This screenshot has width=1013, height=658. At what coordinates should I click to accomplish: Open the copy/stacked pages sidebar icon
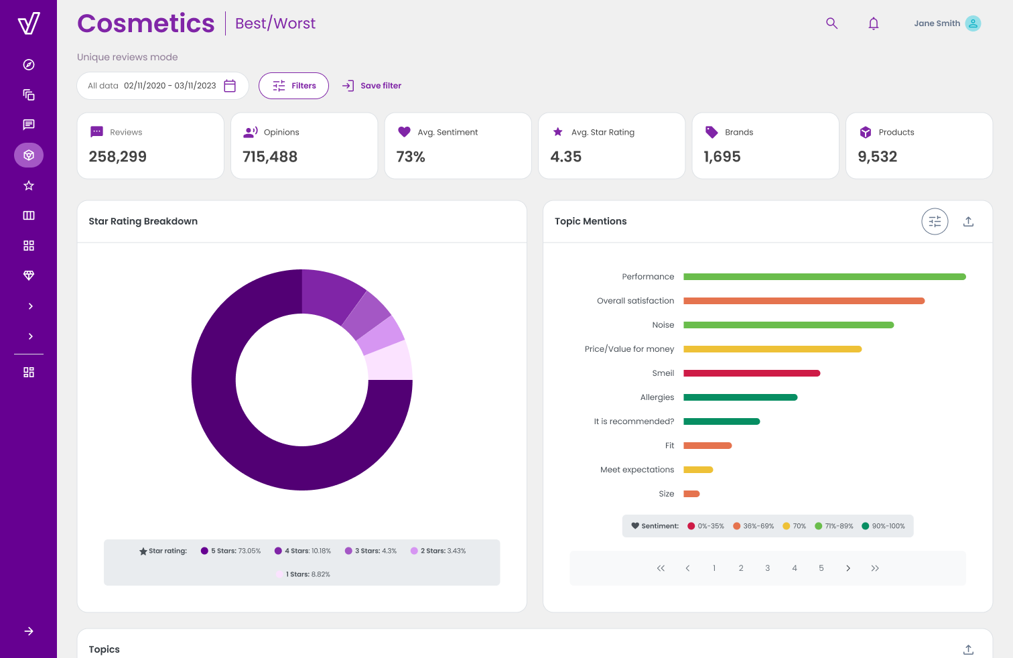click(29, 94)
